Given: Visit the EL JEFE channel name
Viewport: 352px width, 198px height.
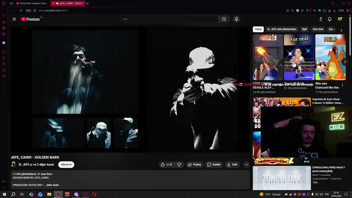Looking at the screenshot, I should pos(24,164).
